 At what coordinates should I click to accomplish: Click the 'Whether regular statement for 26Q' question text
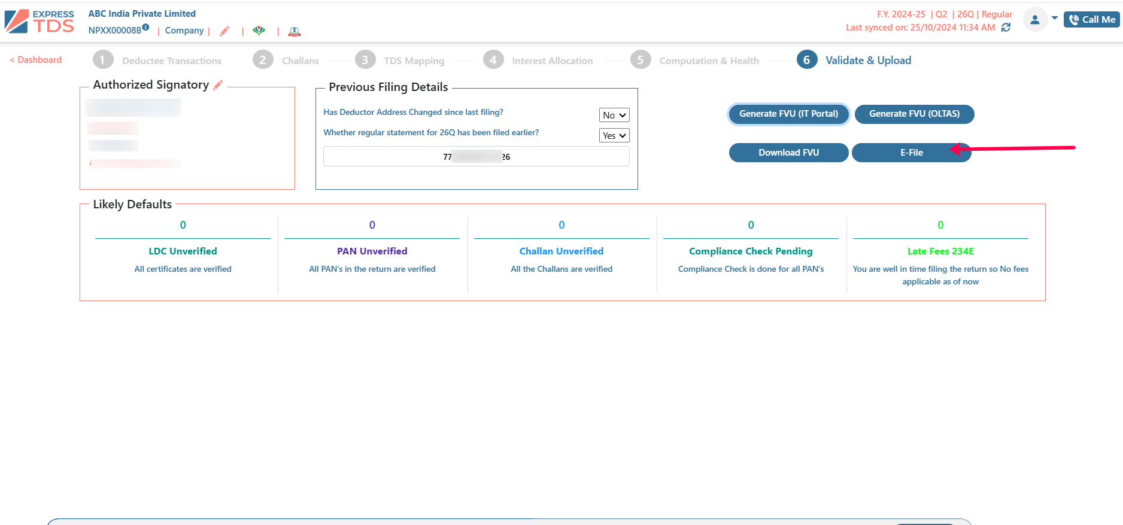tap(431, 133)
